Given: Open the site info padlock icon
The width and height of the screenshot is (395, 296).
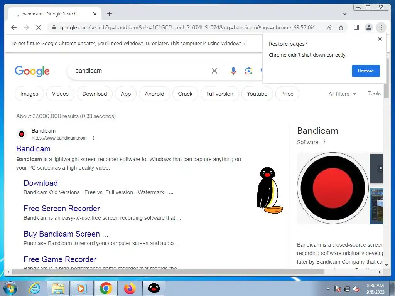Looking at the screenshot, I should coord(54,27).
